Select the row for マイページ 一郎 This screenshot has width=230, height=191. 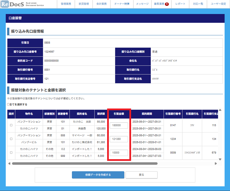(11, 139)
